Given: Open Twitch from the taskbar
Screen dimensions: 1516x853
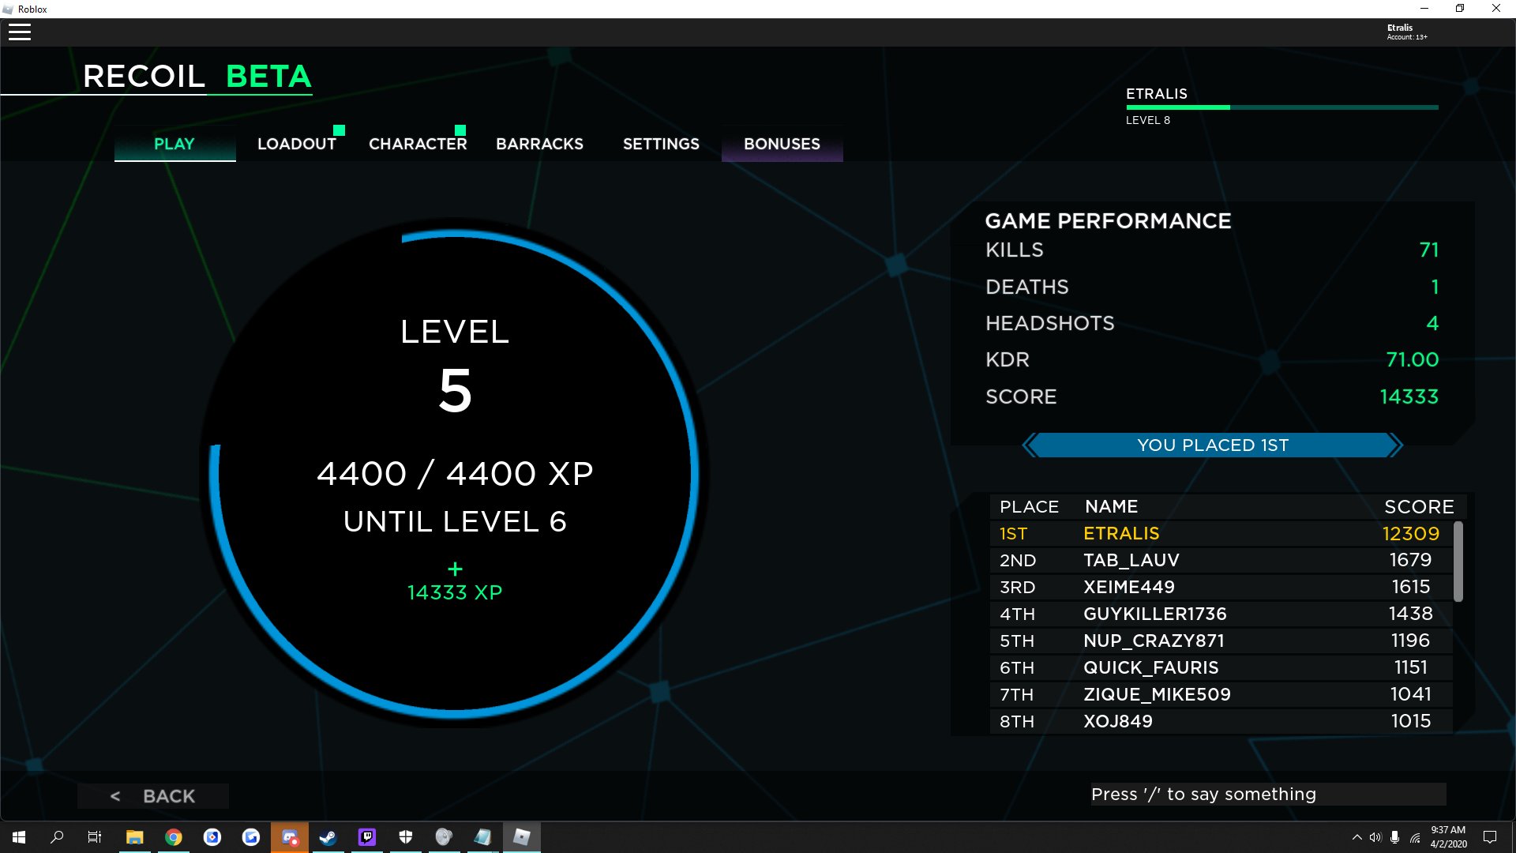Looking at the screenshot, I should [x=366, y=837].
